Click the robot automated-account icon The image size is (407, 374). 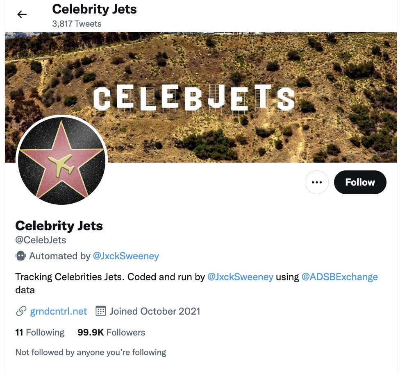[20, 256]
